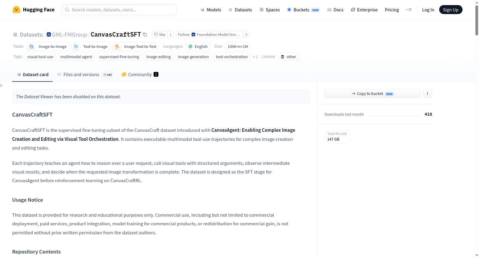Screen dimensions: 479x258
Task: Copy the dataset name with the copy icon
Action: coord(145,34)
